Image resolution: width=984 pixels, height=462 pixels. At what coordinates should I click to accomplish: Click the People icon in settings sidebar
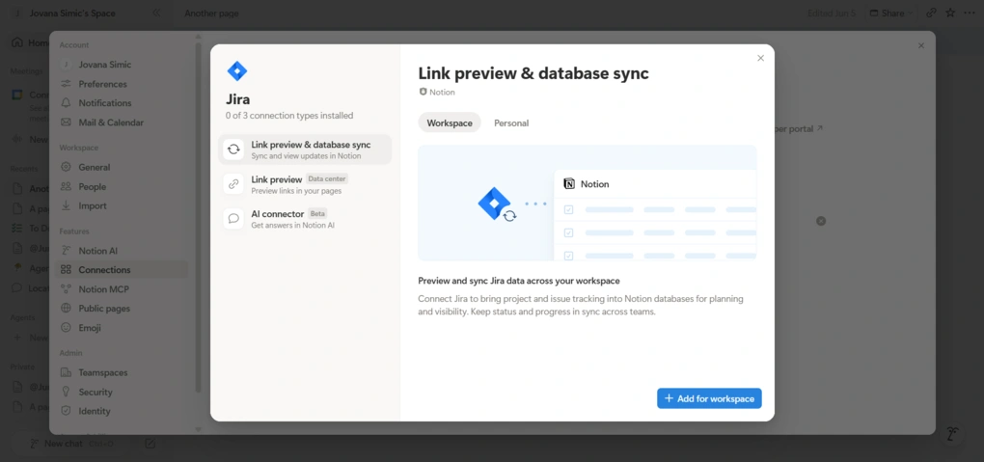tap(66, 186)
